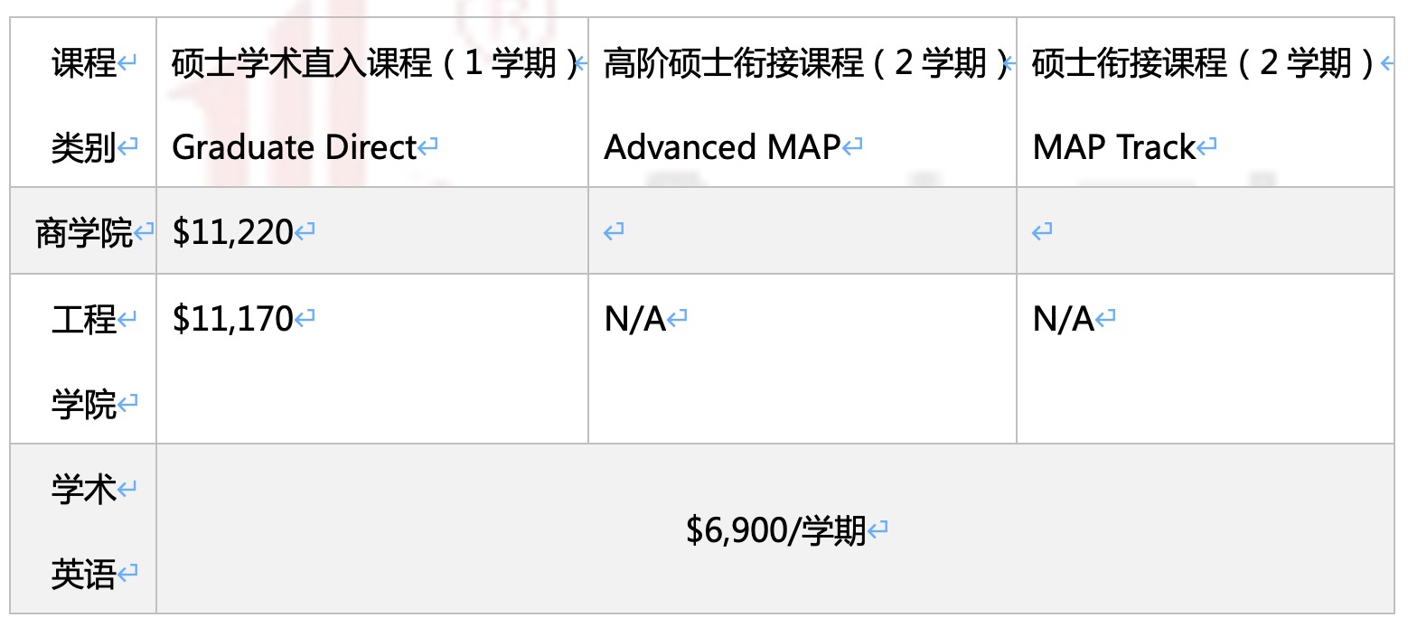
Task: Click the $6,900/学期 merged cell
Action: point(775,530)
